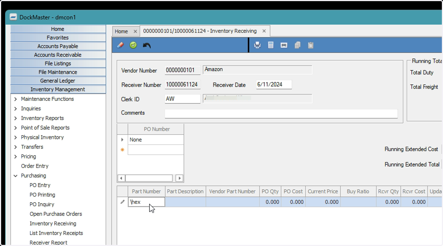Viewport: 443px width, 246px height.
Task: Open the Accounts Receivable section
Action: click(58, 55)
